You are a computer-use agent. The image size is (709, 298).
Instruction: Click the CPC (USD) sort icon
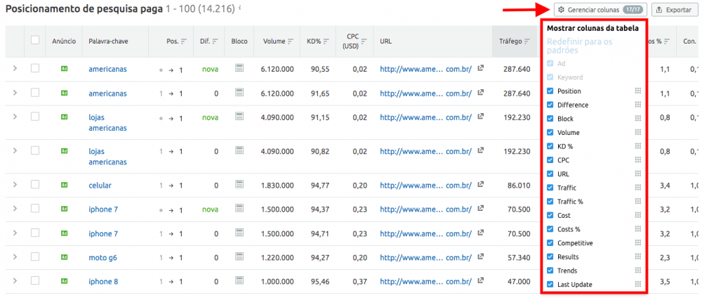tap(364, 41)
